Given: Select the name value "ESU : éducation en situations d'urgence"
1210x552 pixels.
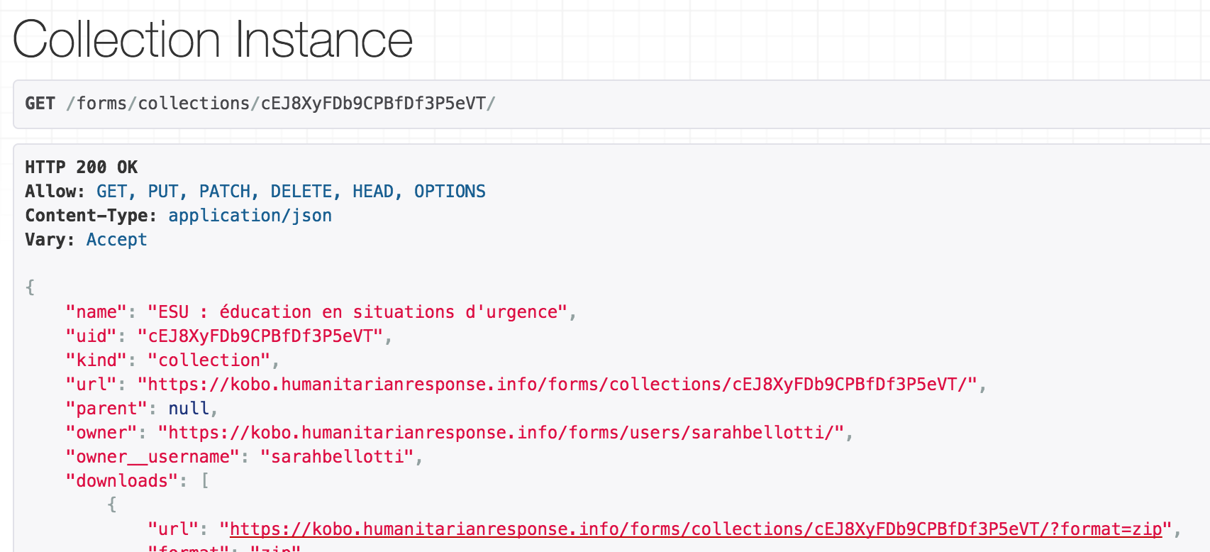Looking at the screenshot, I should click(357, 311).
